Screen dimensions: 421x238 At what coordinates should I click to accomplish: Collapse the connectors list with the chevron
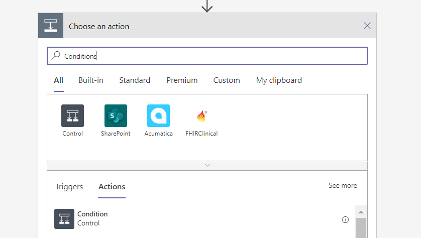click(x=207, y=165)
